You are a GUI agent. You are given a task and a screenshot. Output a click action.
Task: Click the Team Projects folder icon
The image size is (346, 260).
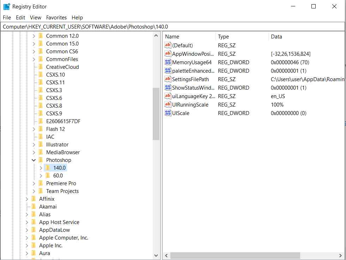point(41,191)
